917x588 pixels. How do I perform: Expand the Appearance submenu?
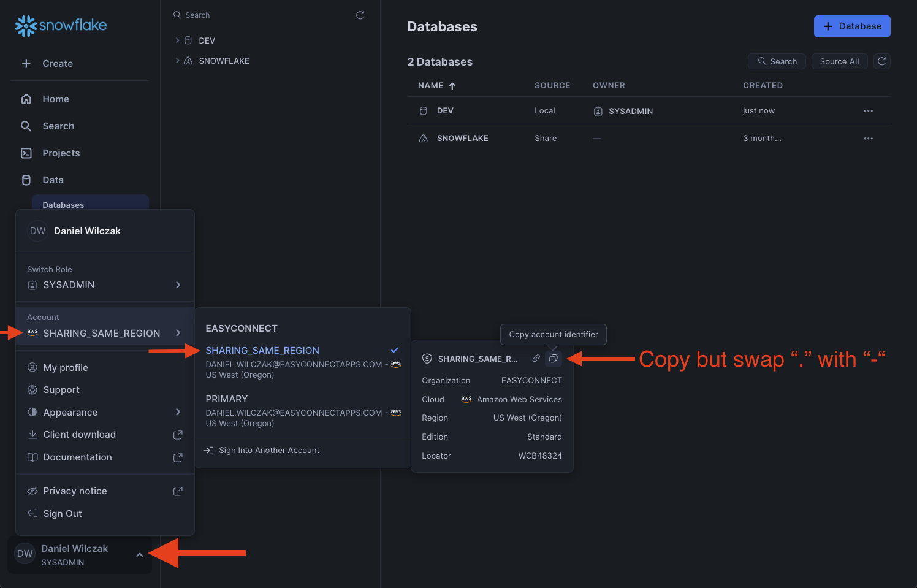[x=105, y=413]
